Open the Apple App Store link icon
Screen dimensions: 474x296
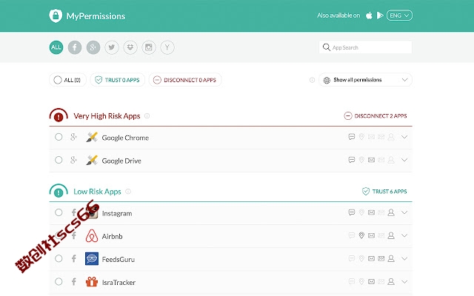(369, 16)
